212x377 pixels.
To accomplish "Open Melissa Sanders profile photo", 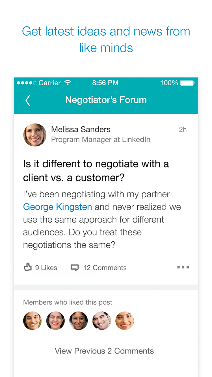I will point(35,135).
